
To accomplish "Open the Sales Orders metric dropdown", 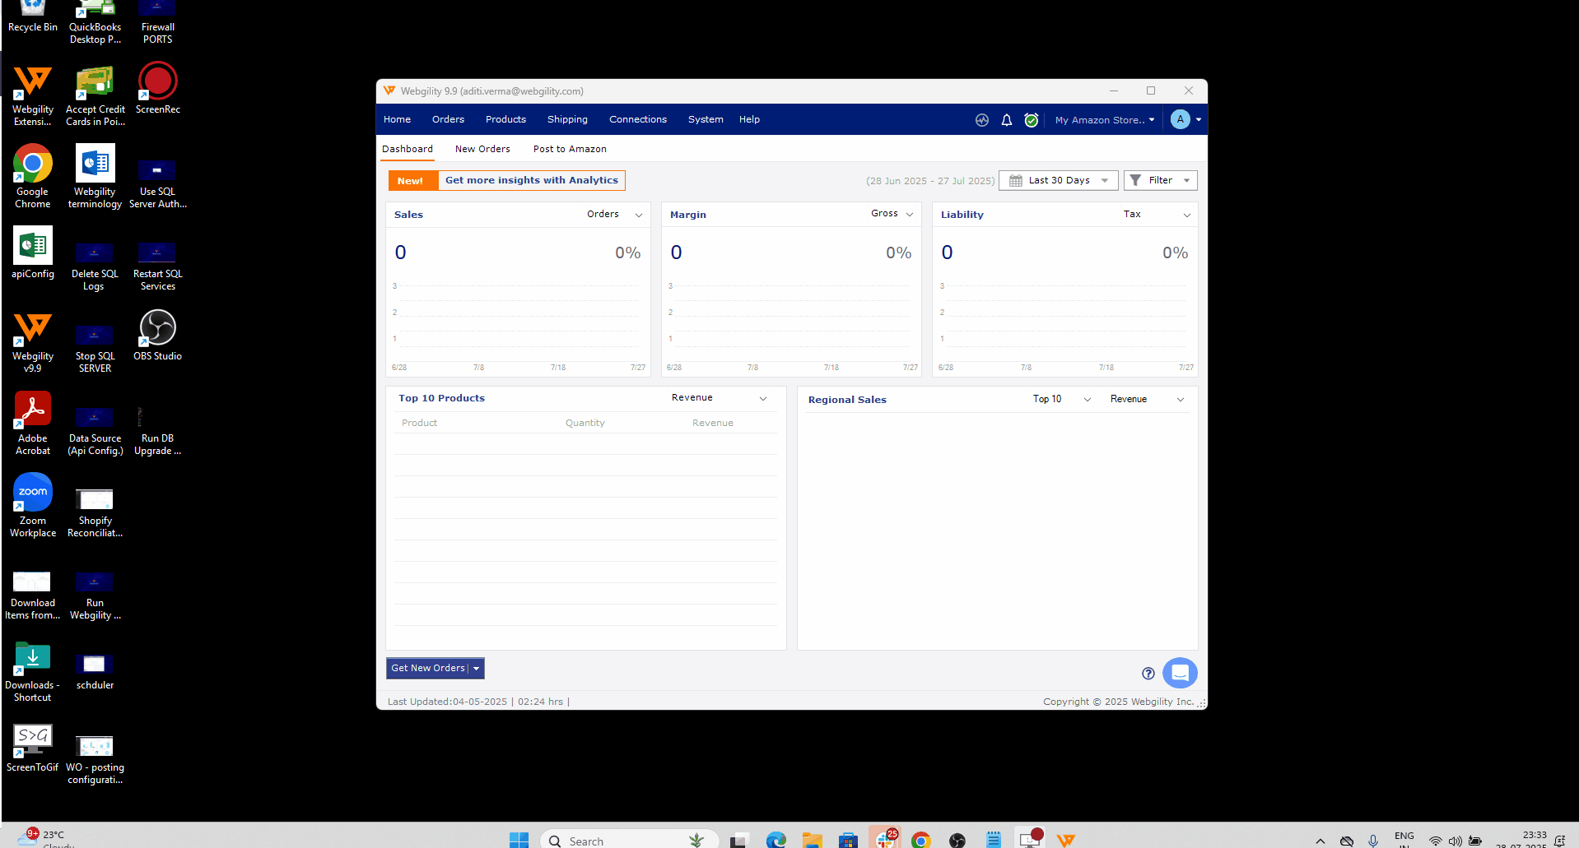I will (x=614, y=215).
